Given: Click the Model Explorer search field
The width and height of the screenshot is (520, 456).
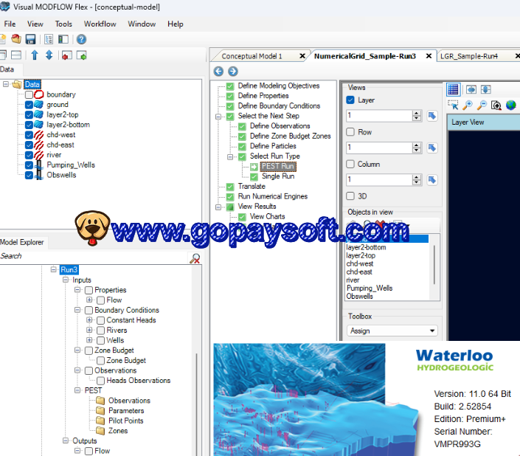Looking at the screenshot, I should click(x=94, y=256).
